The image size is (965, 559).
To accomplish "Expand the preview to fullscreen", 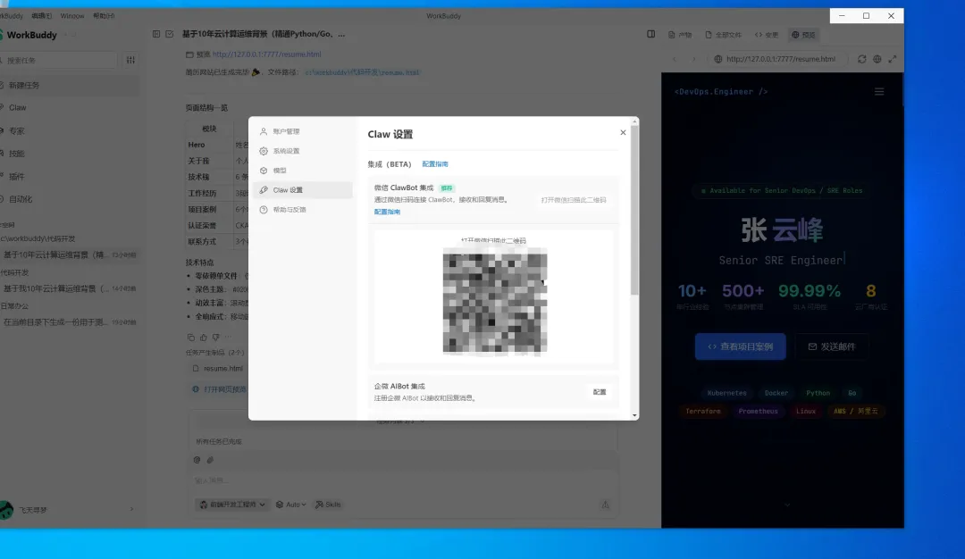I will click(893, 59).
